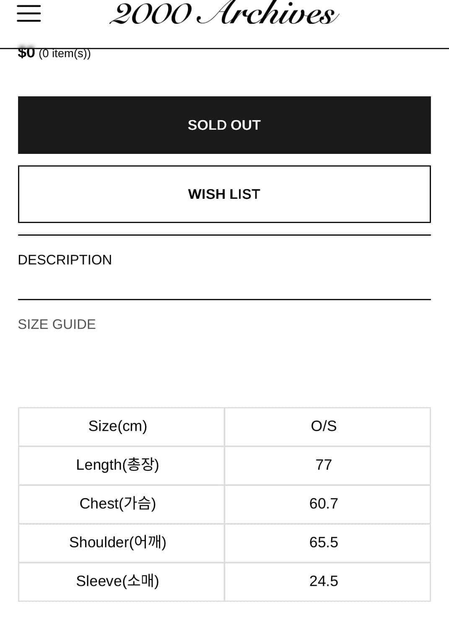This screenshot has height=629, width=449.
Task: Click the Chest(가슴) row label
Action: (118, 504)
